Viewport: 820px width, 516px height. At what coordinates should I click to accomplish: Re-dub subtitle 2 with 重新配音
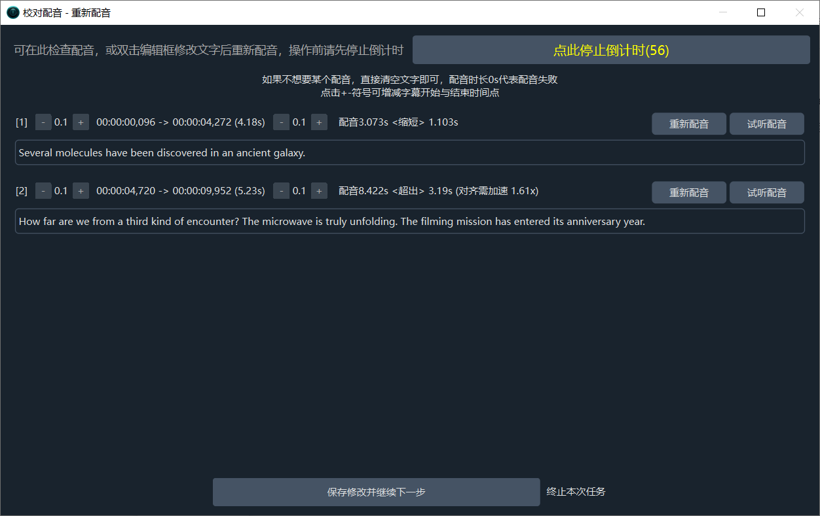click(x=688, y=192)
